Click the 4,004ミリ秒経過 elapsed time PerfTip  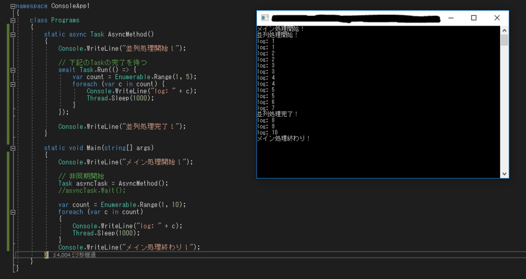pyautogui.click(x=74, y=255)
